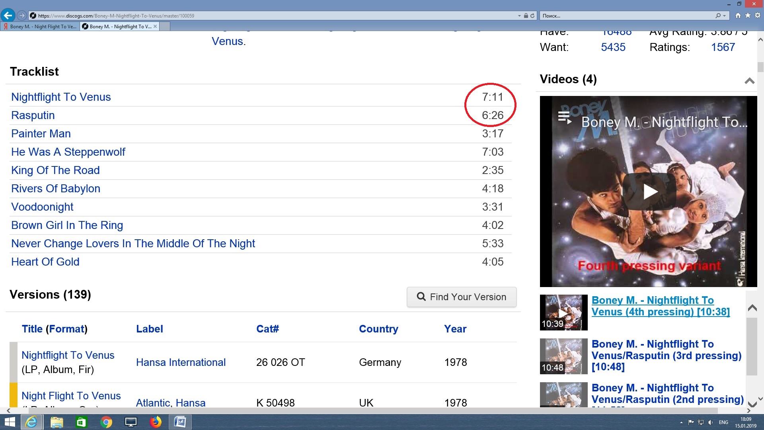
Task: Click Find Your Version button
Action: click(x=461, y=297)
